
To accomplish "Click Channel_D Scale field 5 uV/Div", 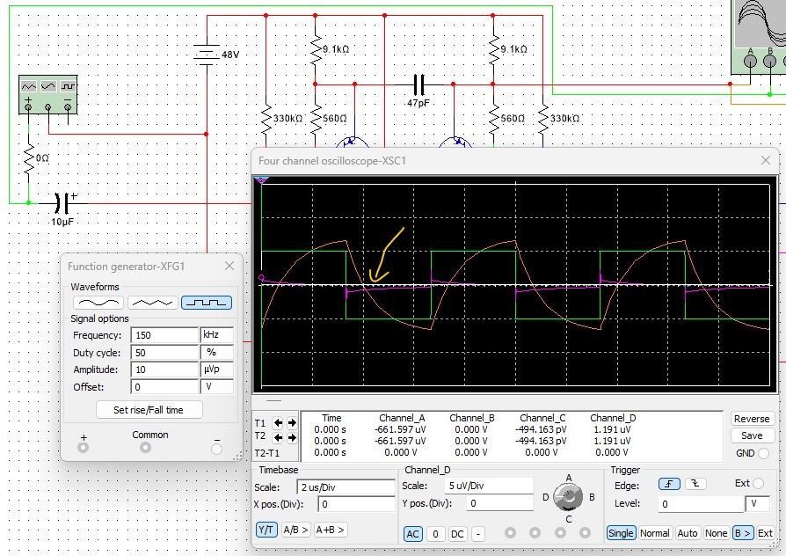I will [x=489, y=486].
